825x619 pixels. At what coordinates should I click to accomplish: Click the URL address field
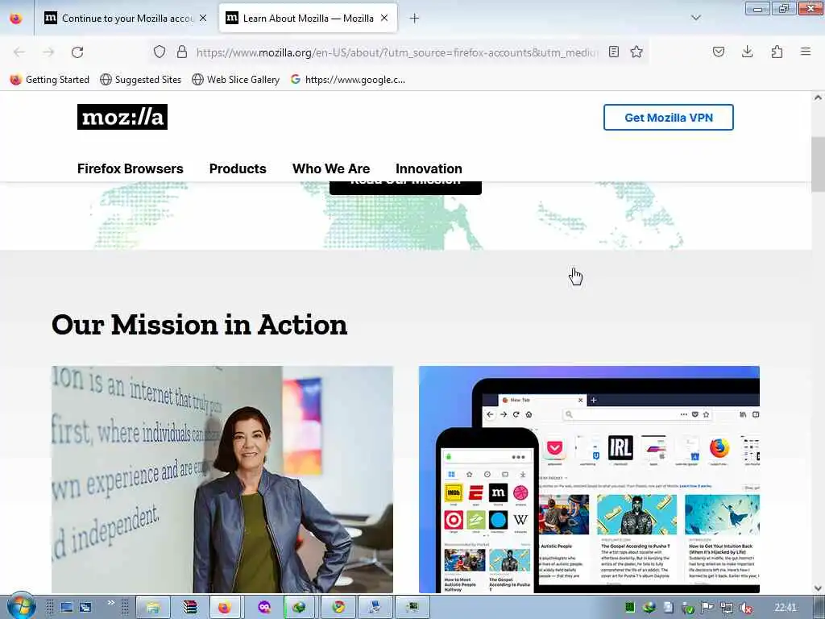[397, 52]
